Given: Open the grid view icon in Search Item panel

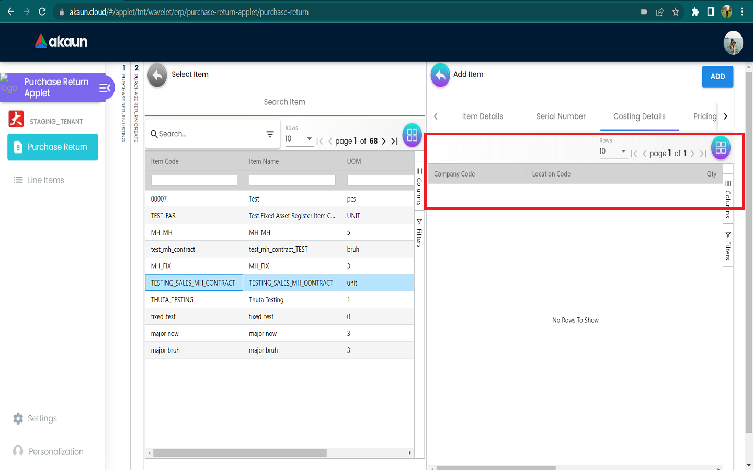Looking at the screenshot, I should click(x=412, y=135).
